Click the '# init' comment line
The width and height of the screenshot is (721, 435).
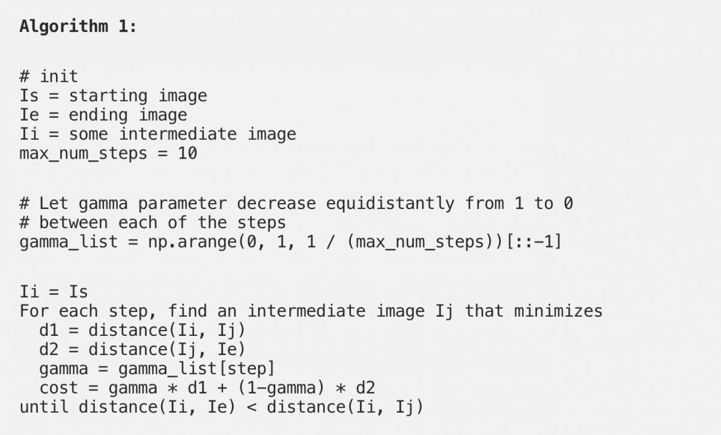click(49, 76)
